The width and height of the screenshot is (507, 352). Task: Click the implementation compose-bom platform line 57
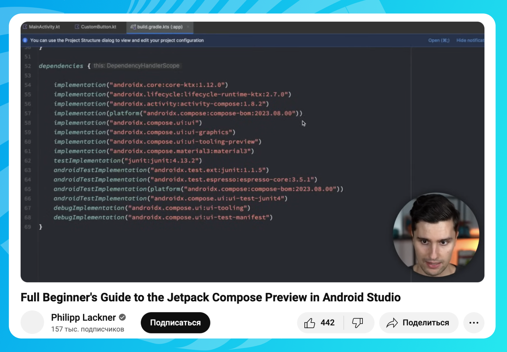[x=178, y=113]
